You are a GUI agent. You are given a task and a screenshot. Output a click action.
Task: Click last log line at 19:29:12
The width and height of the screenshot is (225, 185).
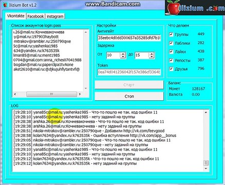[x=75, y=163]
